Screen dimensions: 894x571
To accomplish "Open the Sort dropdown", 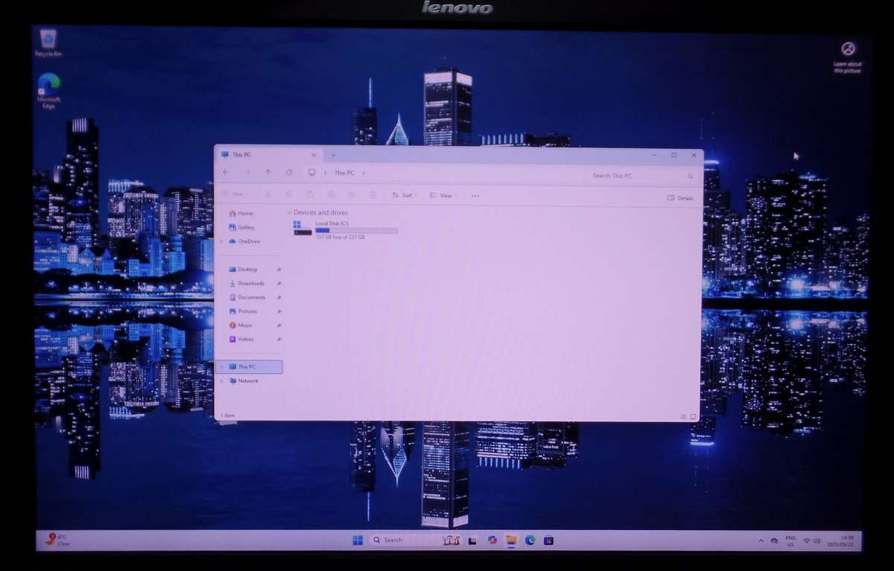I will 405,194.
